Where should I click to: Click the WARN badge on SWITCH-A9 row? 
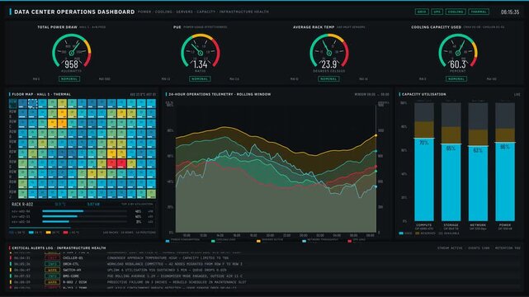[52, 270]
